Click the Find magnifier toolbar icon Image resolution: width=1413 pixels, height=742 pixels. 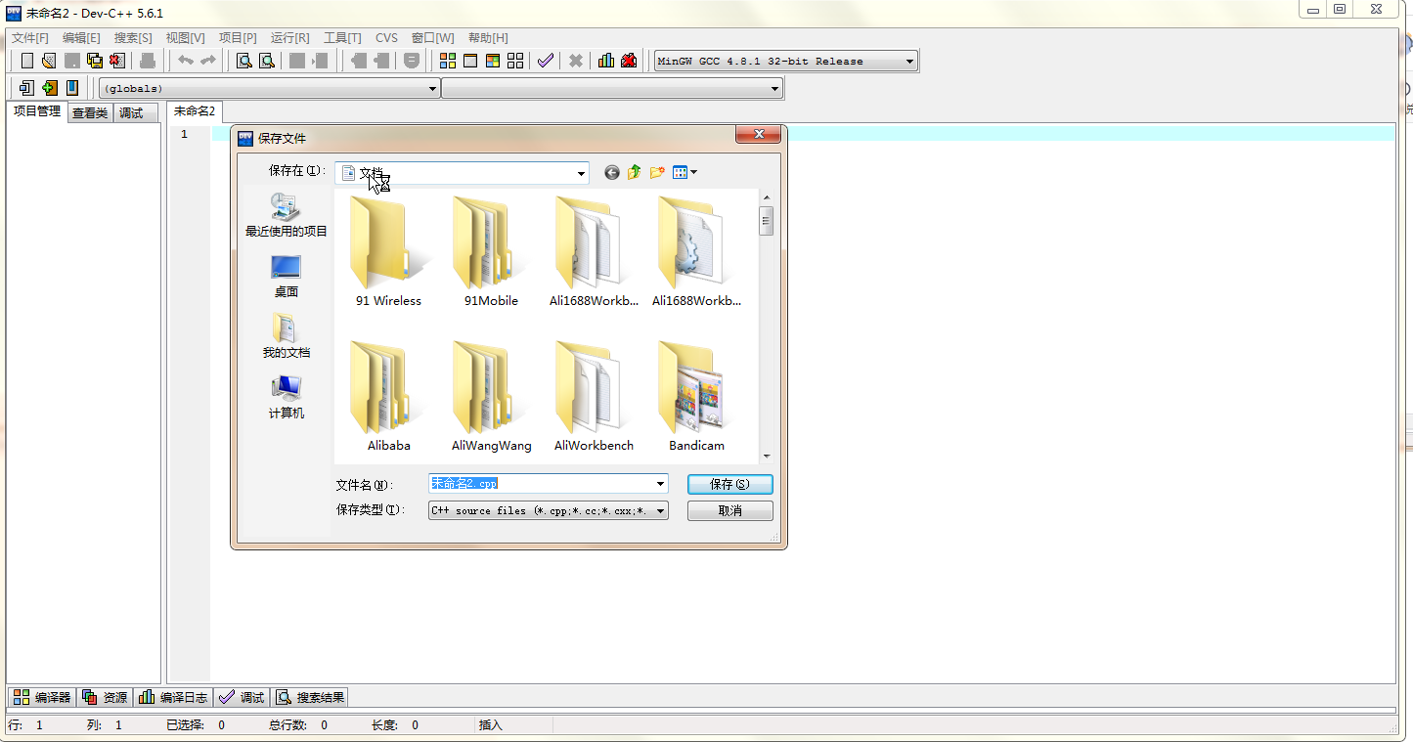[x=243, y=61]
